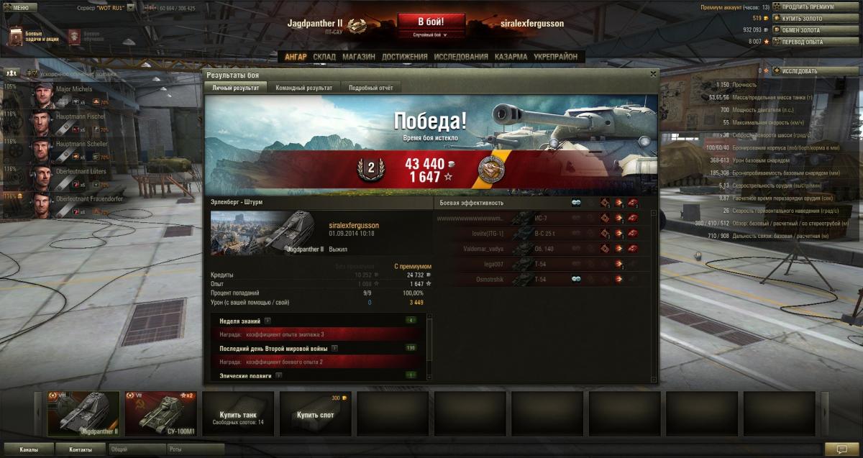863x458 pixels.
Task: Switch to Командный результат tab
Action: coord(304,88)
